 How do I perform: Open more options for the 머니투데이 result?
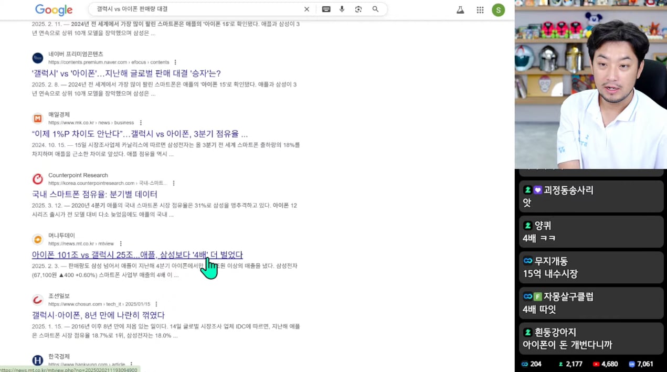120,243
